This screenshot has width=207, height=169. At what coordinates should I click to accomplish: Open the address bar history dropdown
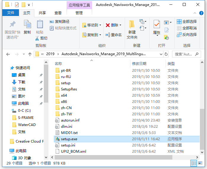tap(161, 54)
